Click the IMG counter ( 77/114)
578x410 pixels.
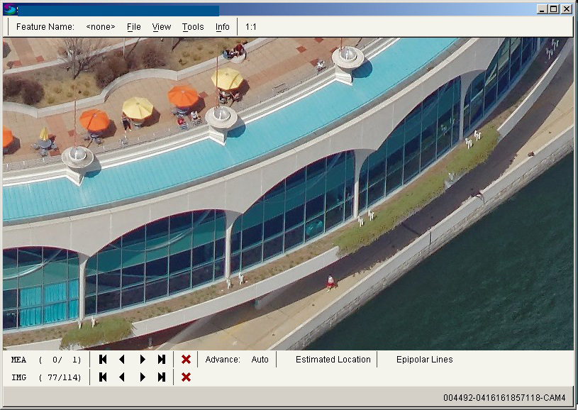(x=60, y=377)
